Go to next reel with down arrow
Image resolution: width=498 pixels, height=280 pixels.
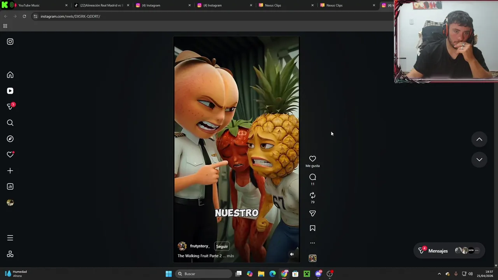coord(479,159)
